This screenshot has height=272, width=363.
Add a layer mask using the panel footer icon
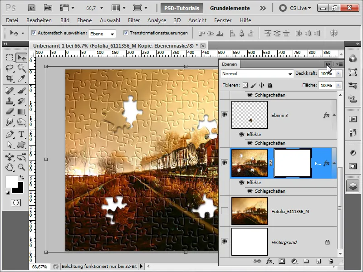(282, 262)
